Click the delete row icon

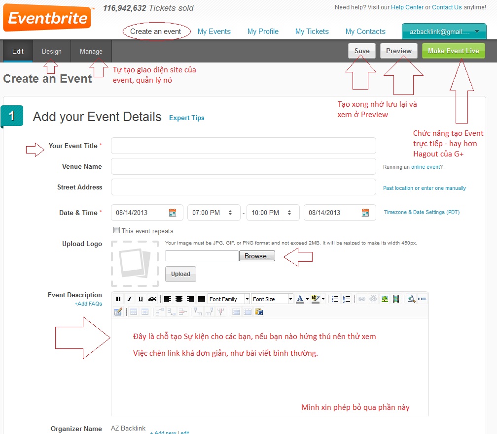click(183, 312)
